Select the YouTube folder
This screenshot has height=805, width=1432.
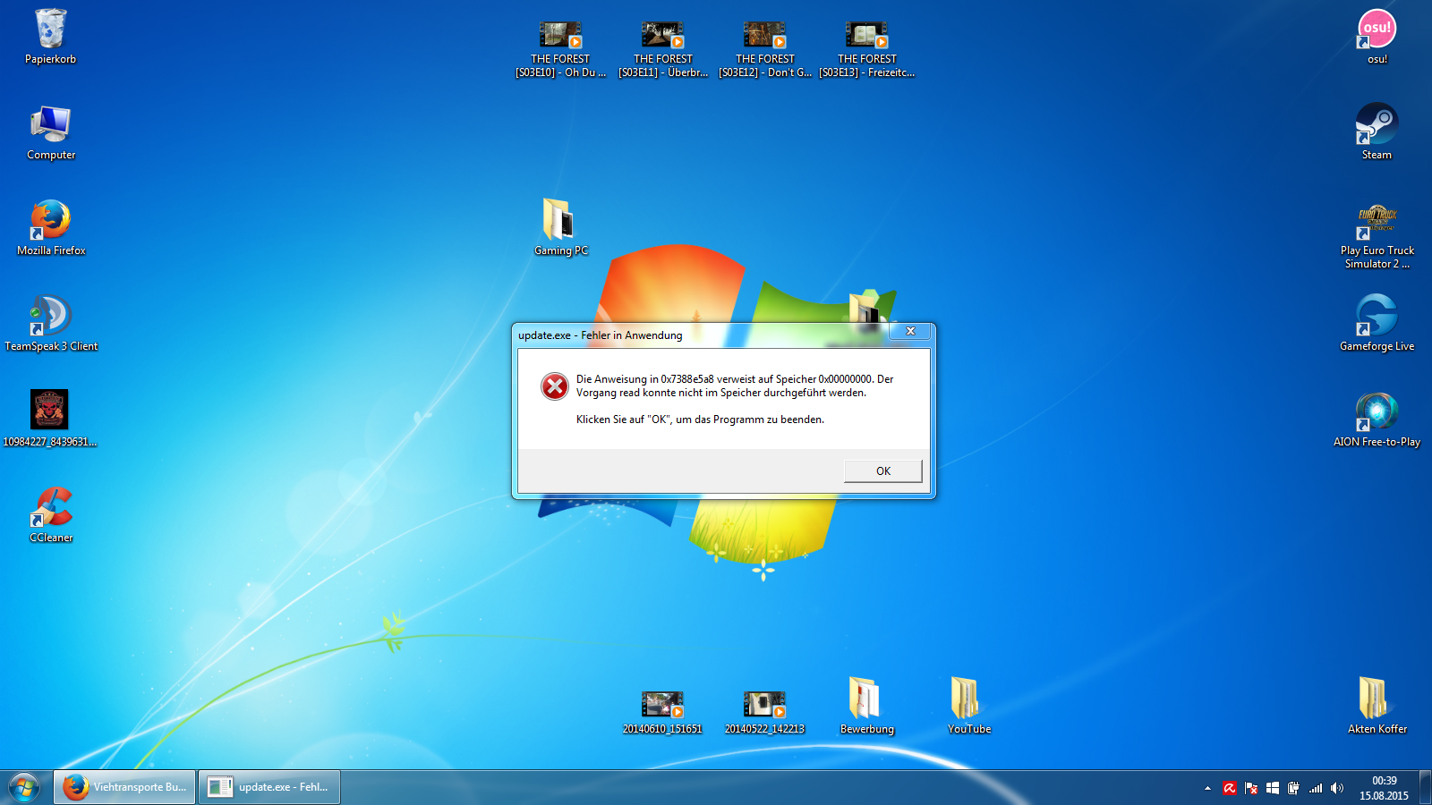[x=968, y=707]
